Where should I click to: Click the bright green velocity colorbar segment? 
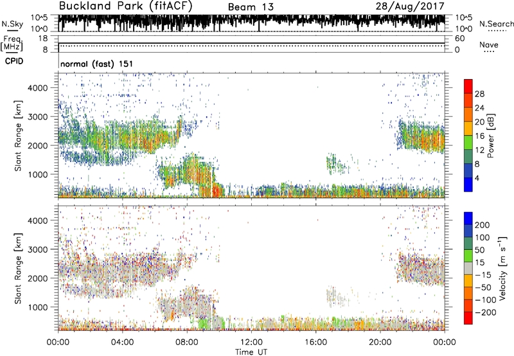468,256
